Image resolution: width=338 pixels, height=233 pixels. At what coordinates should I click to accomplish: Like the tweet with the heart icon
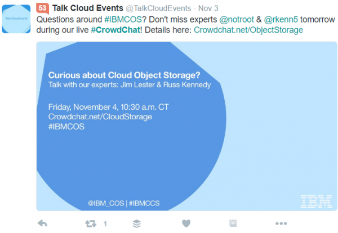186,223
